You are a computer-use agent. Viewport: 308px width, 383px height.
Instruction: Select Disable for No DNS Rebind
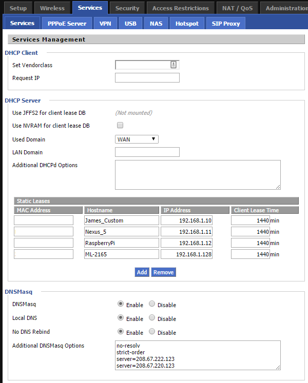pyautogui.click(x=152, y=331)
